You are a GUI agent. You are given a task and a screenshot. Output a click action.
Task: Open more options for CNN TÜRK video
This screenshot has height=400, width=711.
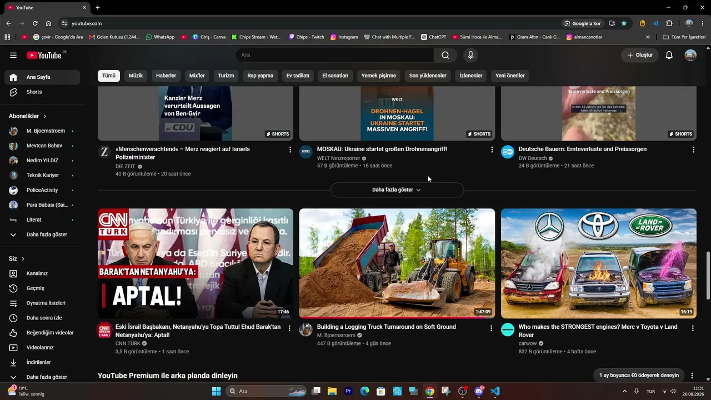click(x=289, y=328)
